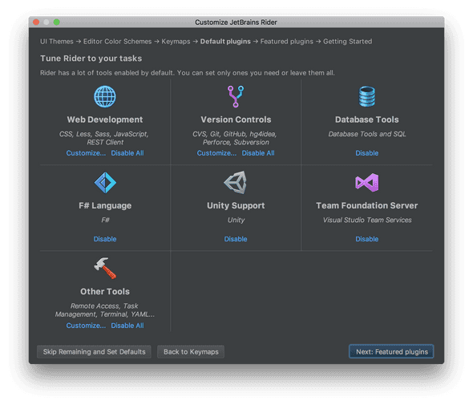Select the UI Themes breadcrumb step
The width and height of the screenshot is (473, 405).
pyautogui.click(x=57, y=42)
